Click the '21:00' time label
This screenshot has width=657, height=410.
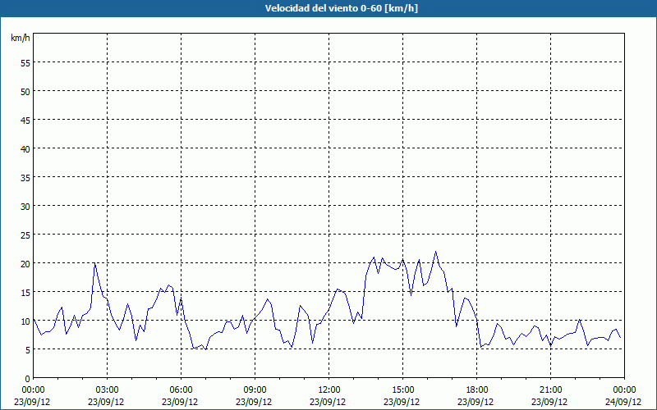(x=550, y=390)
